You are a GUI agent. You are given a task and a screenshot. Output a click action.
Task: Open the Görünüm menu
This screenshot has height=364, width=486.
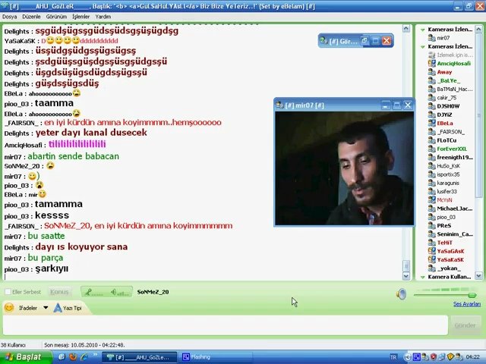(x=56, y=17)
